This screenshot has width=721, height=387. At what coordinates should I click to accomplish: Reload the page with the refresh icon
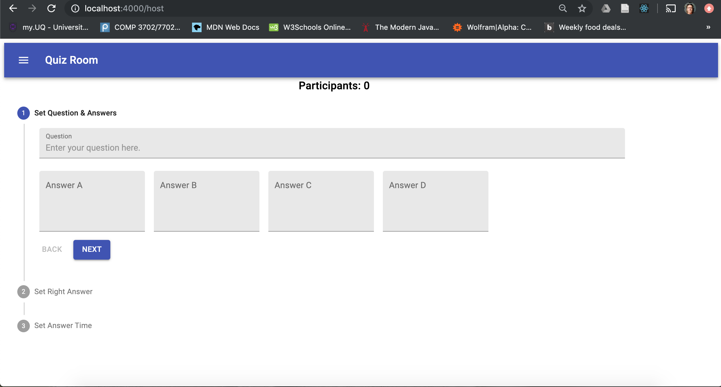click(52, 8)
